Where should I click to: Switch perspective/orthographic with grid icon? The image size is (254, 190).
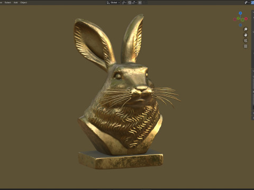click(246, 46)
